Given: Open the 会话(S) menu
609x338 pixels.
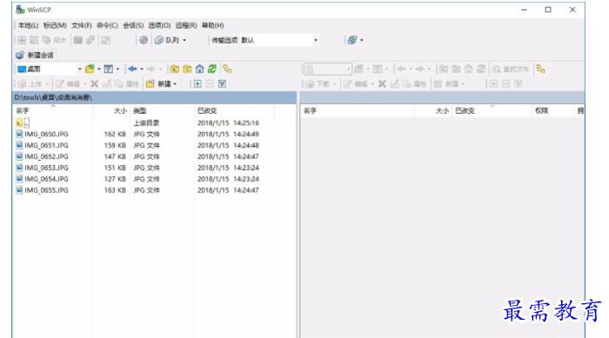Looking at the screenshot, I should pos(133,25).
